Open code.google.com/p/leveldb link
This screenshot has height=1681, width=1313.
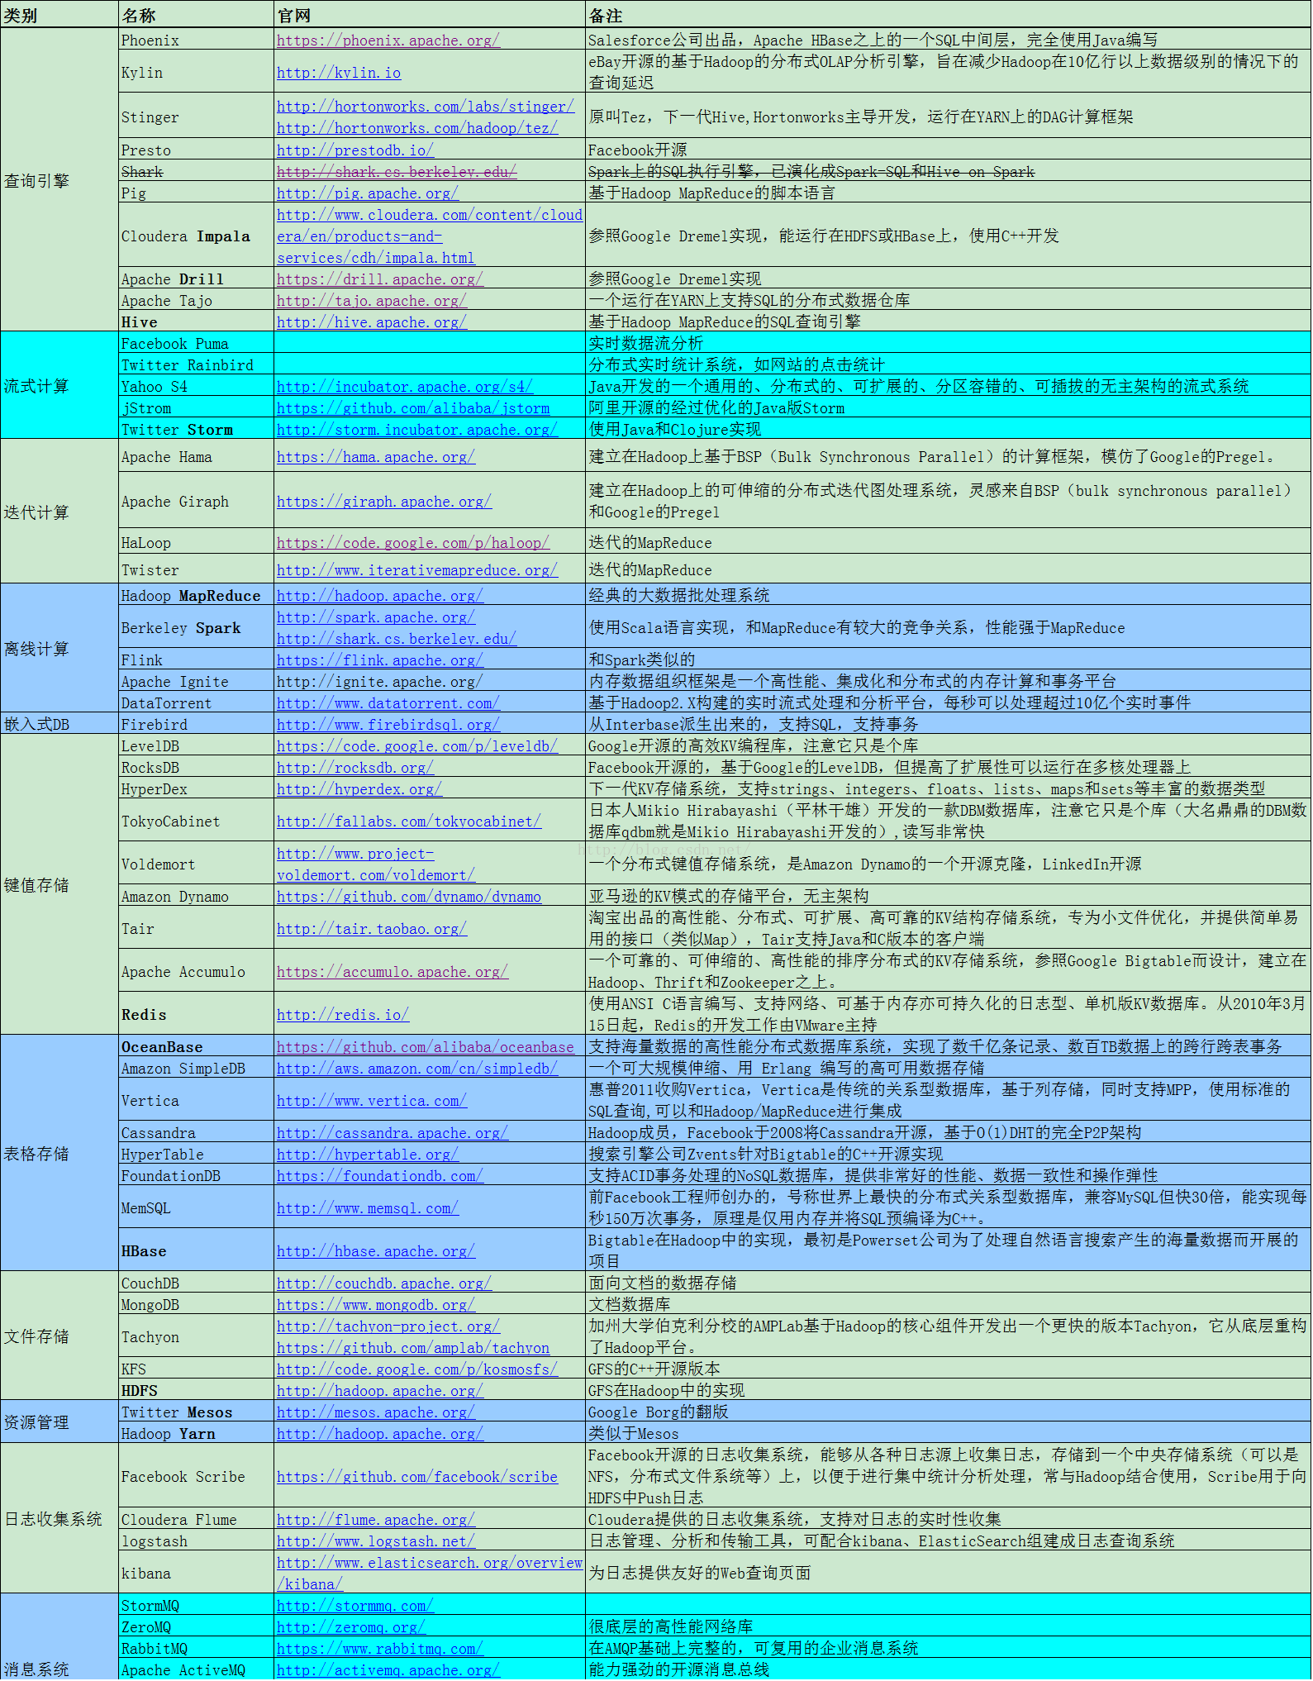click(x=417, y=745)
